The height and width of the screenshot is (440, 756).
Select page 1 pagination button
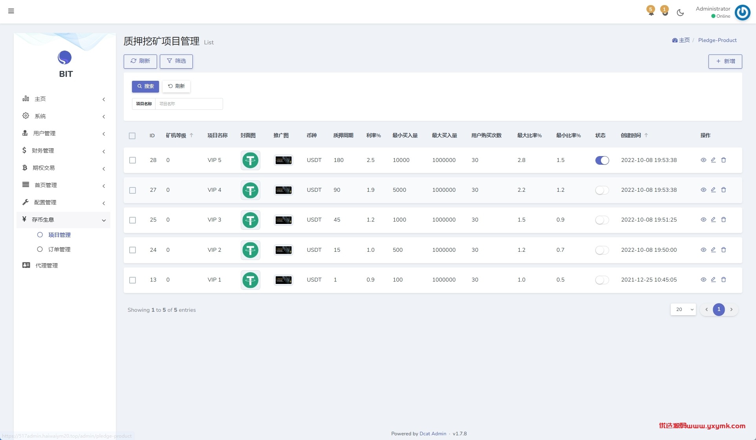click(719, 309)
